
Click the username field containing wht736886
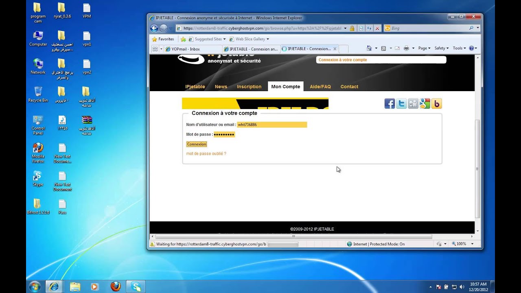pyautogui.click(x=272, y=125)
